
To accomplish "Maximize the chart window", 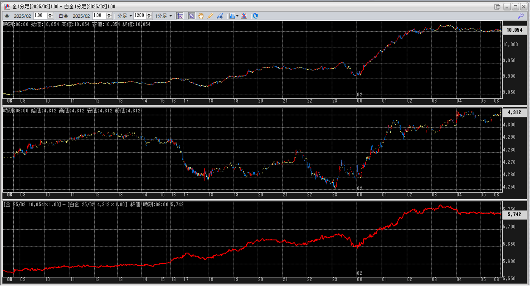I will tap(516, 7).
